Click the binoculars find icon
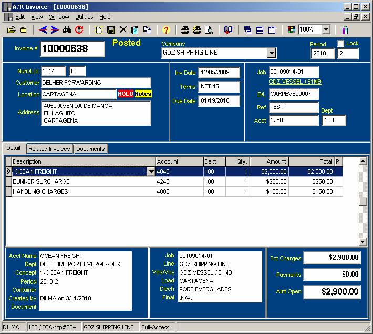 tap(67, 30)
